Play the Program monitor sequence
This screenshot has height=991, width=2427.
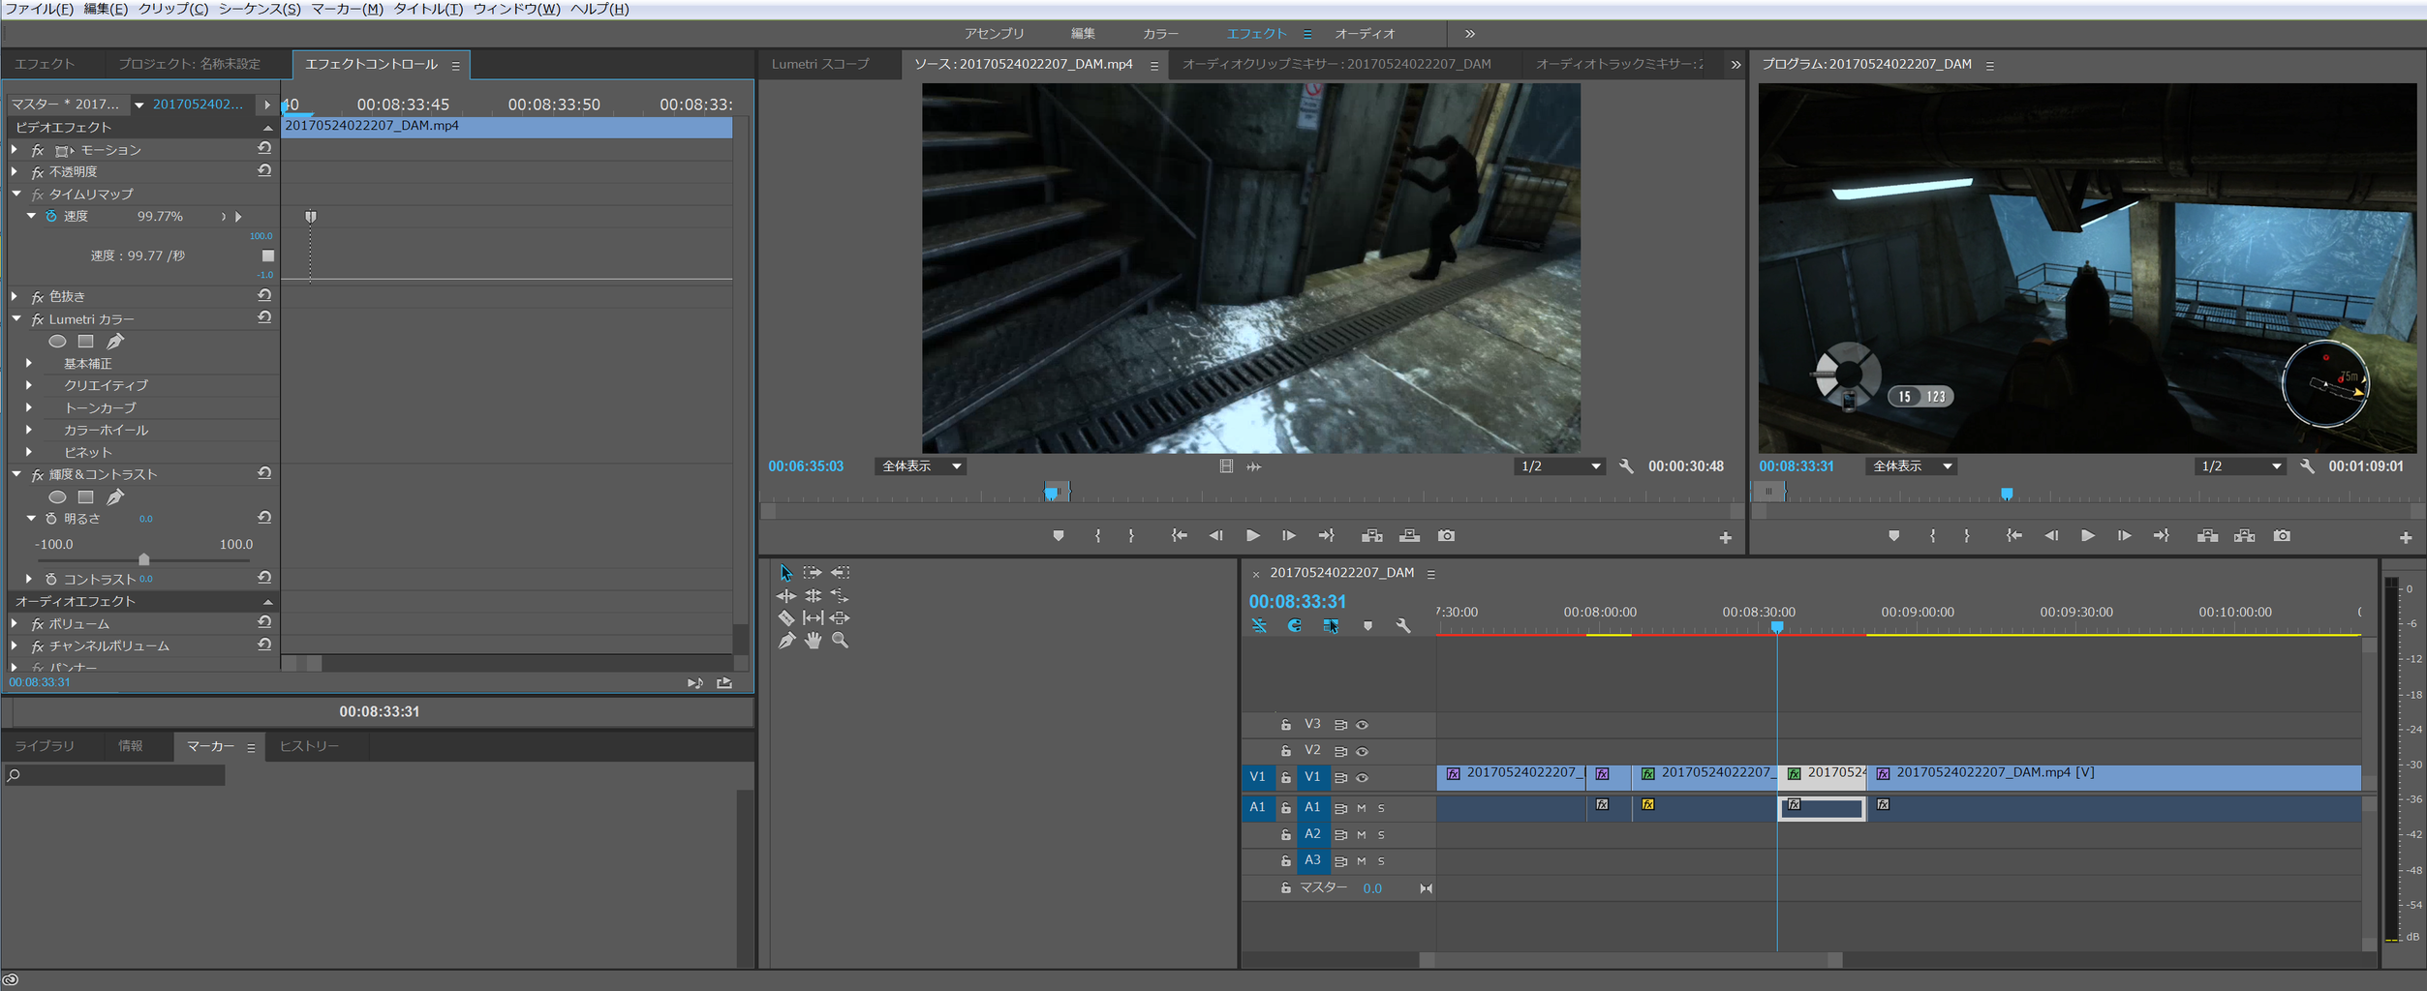2087,535
